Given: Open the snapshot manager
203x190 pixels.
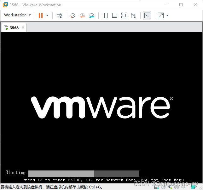Looking at the screenshot, I should [92, 15].
